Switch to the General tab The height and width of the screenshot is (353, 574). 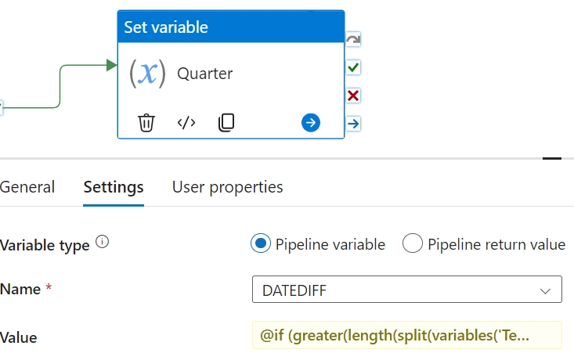pyautogui.click(x=27, y=187)
